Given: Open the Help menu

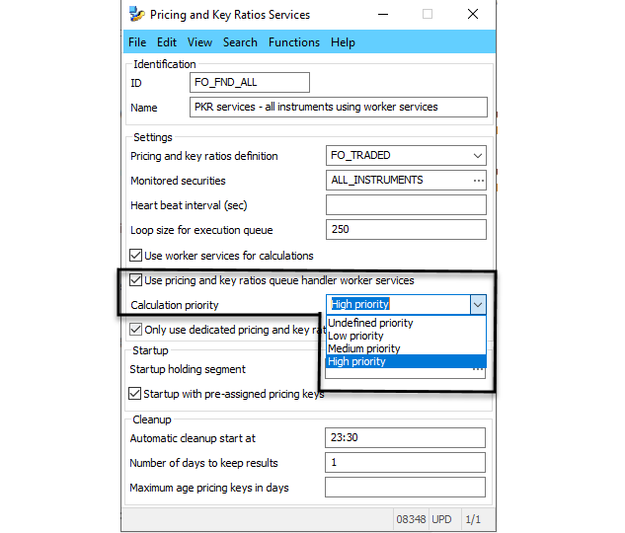Looking at the screenshot, I should tap(343, 42).
